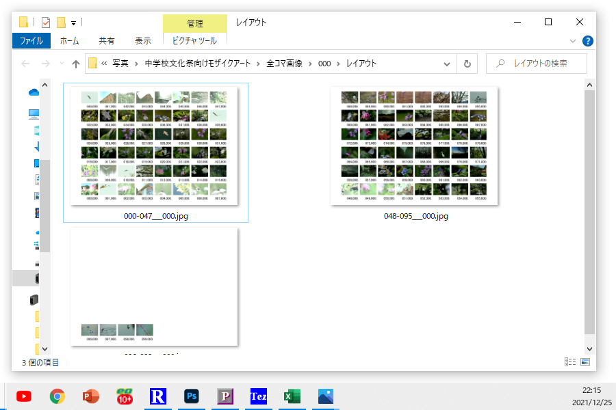Image resolution: width=616 pixels, height=410 pixels.
Task: Open Google Chrome from the taskbar
Action: pos(57,396)
